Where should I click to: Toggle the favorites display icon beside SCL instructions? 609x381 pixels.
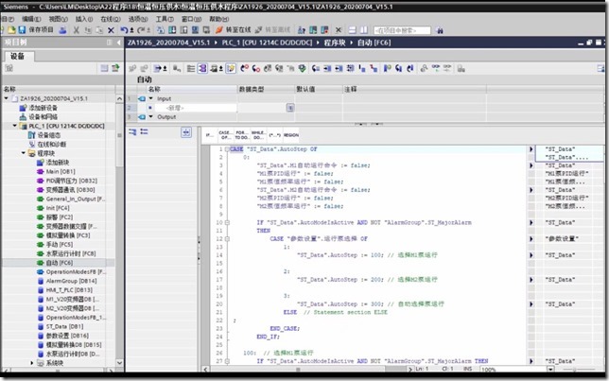tap(186, 132)
